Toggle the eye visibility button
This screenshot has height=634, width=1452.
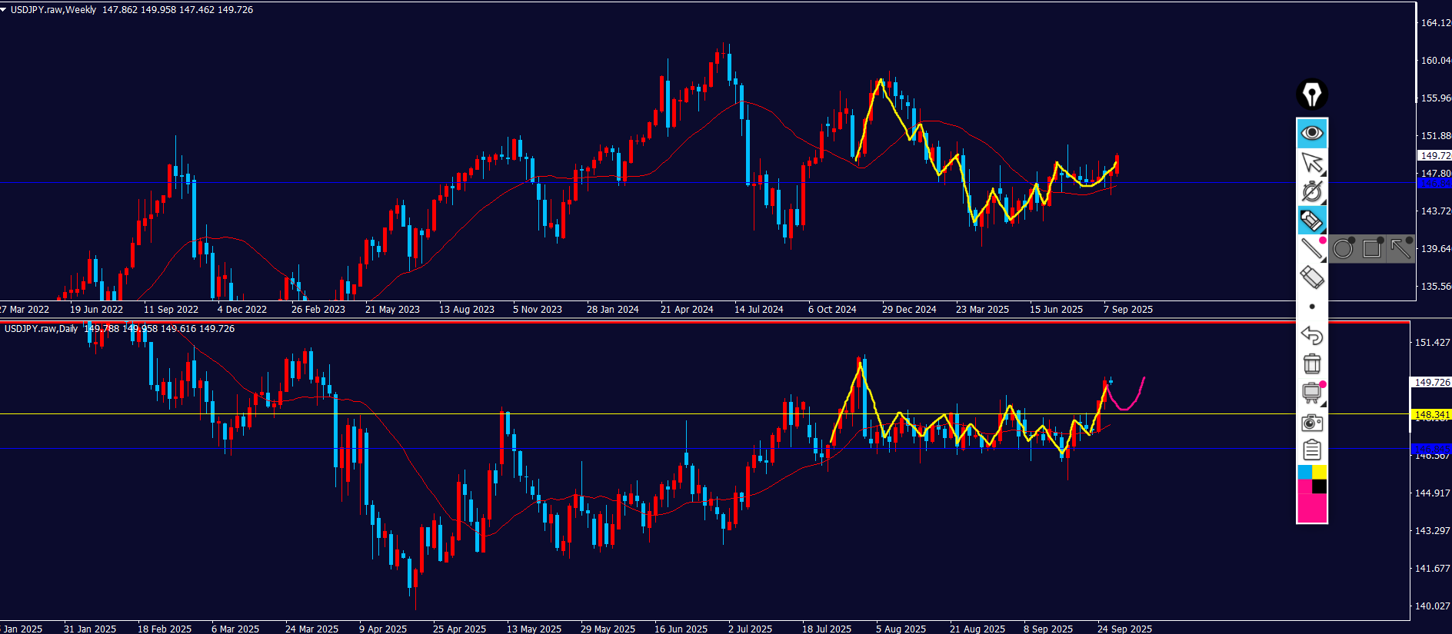pos(1311,133)
